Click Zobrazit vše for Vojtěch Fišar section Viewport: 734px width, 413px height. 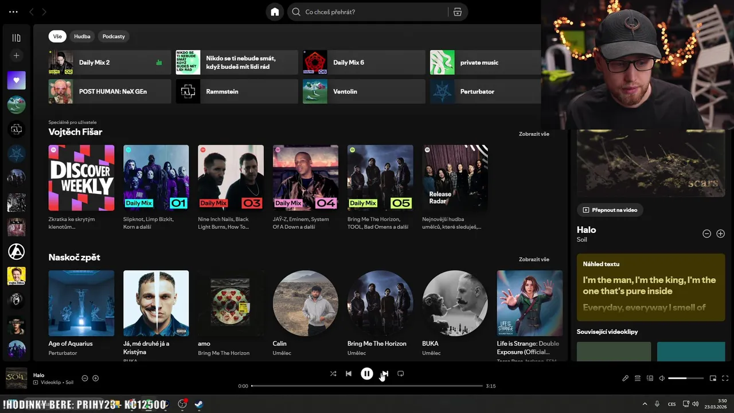pyautogui.click(x=534, y=134)
